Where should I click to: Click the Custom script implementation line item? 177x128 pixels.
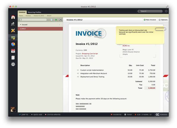(92, 70)
